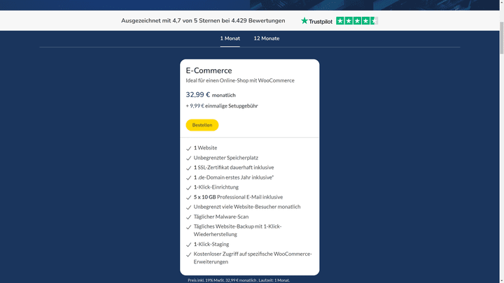Viewport: 504px width, 283px height.
Task: Click the checkmark beside 1-Klick-Staging
Action: pos(189,245)
